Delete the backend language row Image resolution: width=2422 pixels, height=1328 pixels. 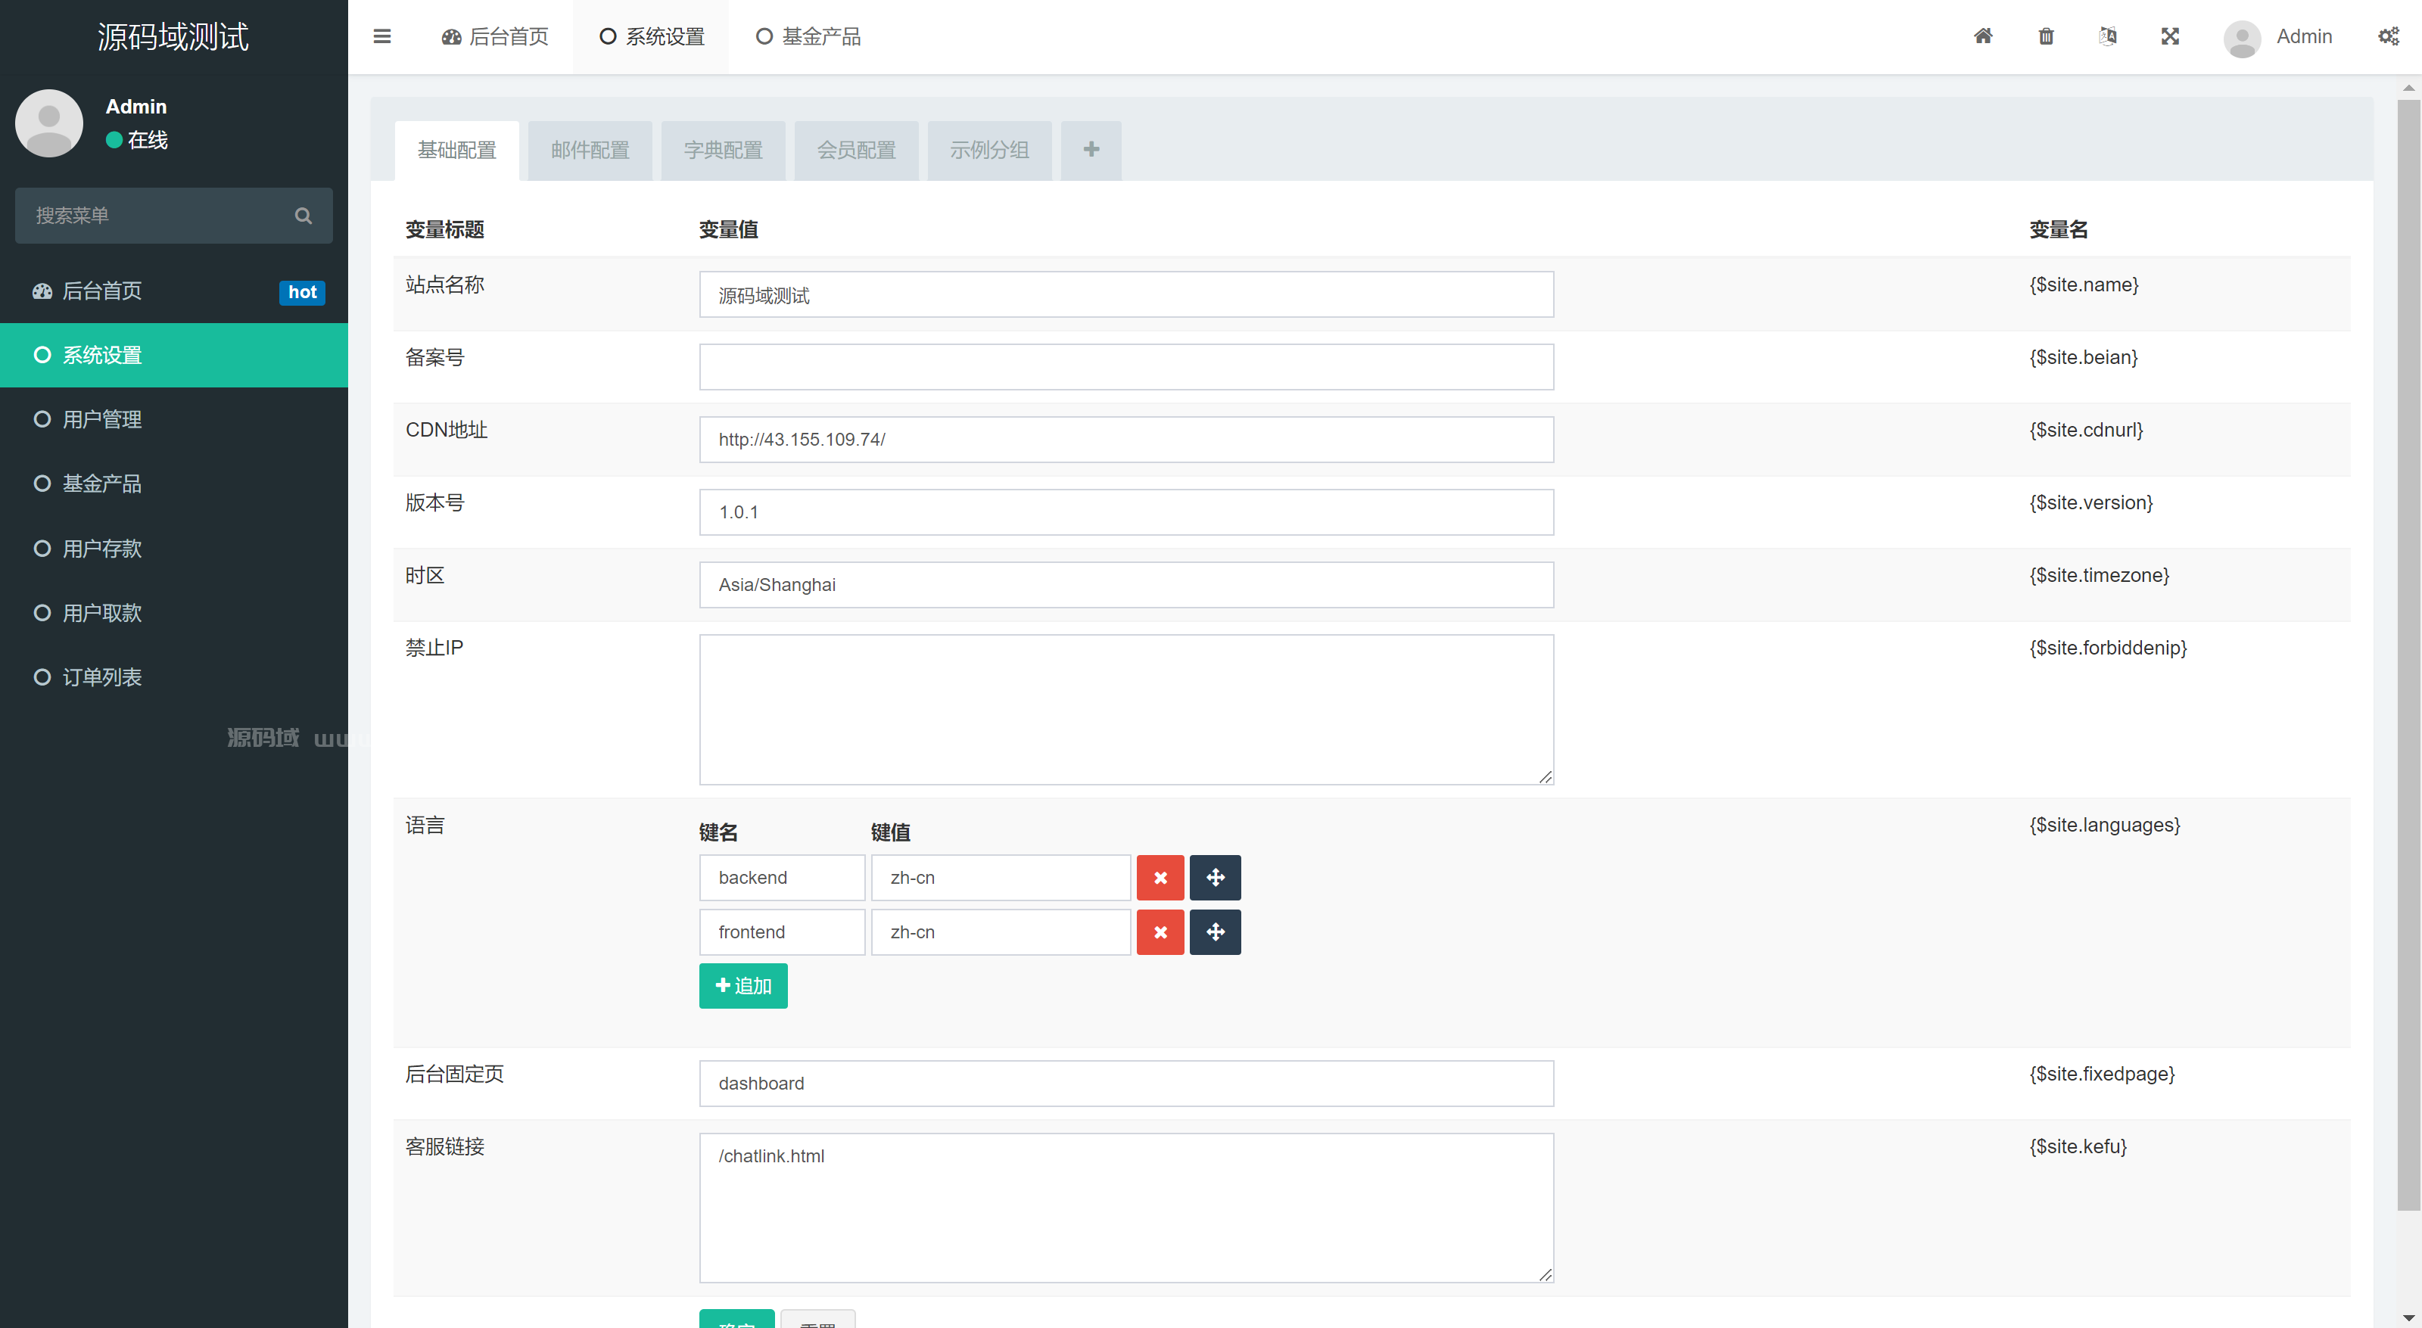click(x=1160, y=877)
